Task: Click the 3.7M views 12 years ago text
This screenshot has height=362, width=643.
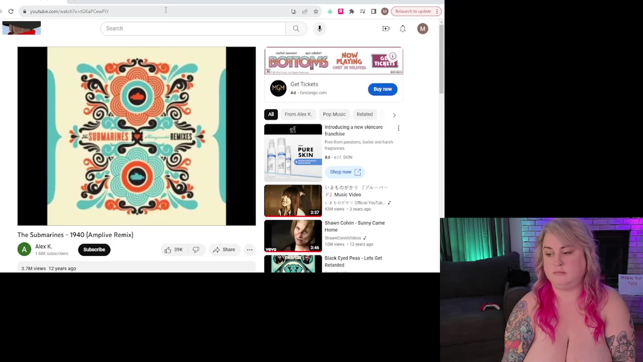Action: [49, 268]
